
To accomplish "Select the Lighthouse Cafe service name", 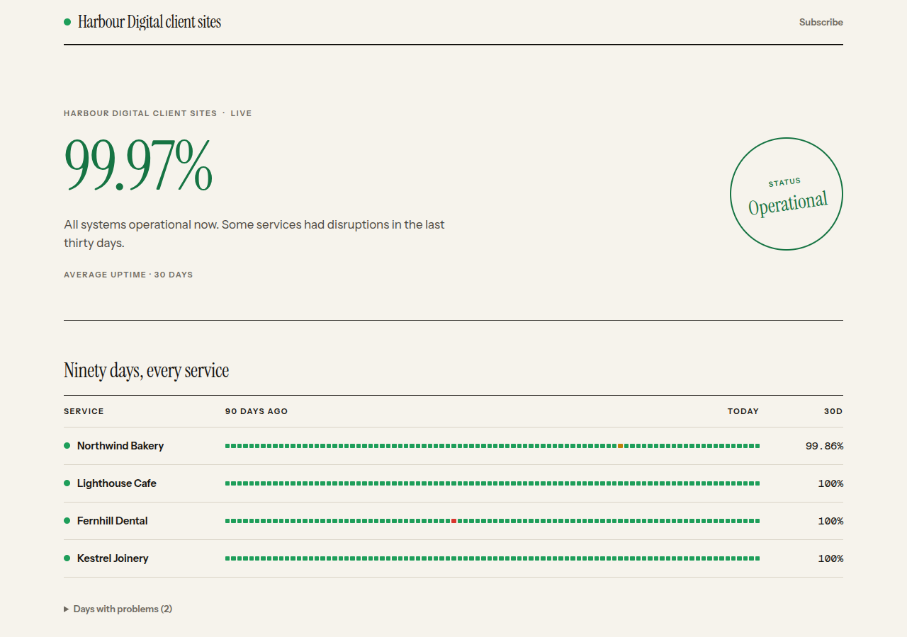I will pos(117,483).
